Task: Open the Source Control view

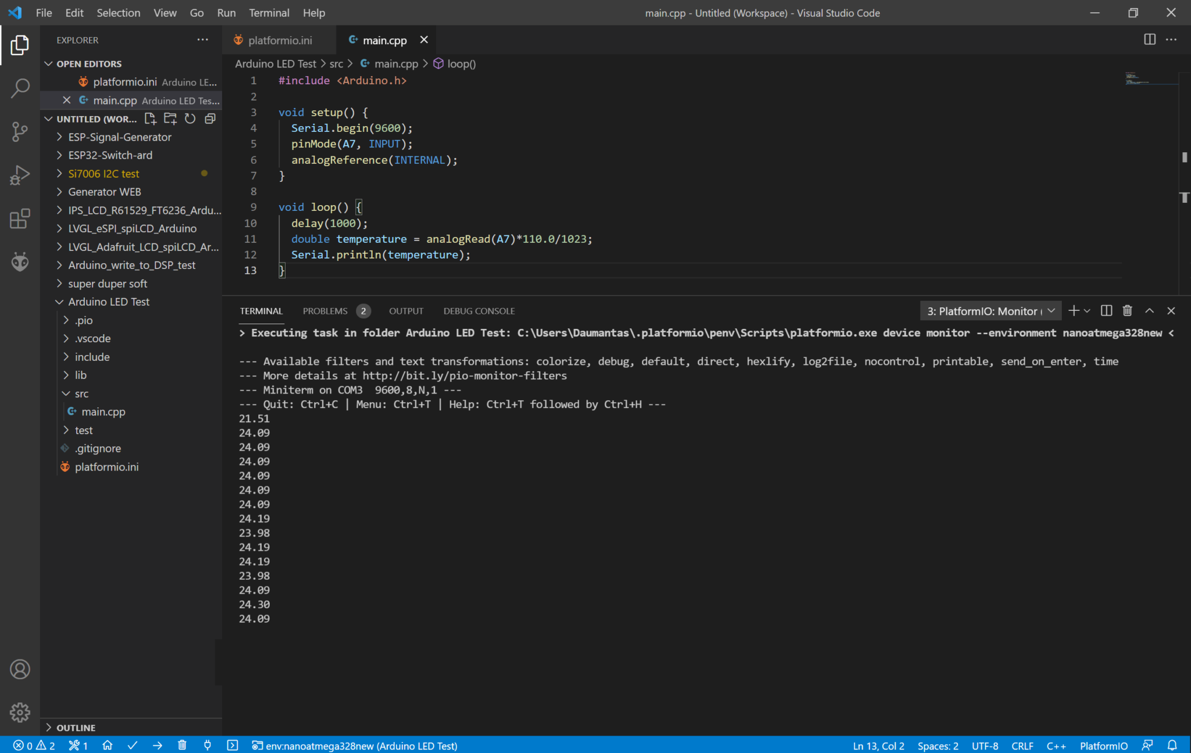Action: (20, 131)
